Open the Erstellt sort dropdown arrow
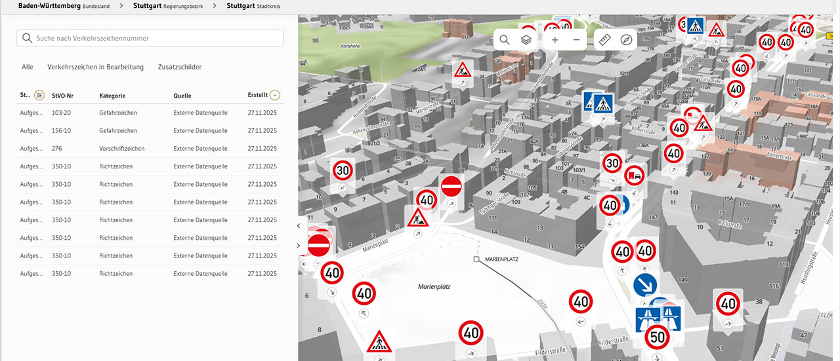Image resolution: width=840 pixels, height=361 pixels. pos(275,95)
